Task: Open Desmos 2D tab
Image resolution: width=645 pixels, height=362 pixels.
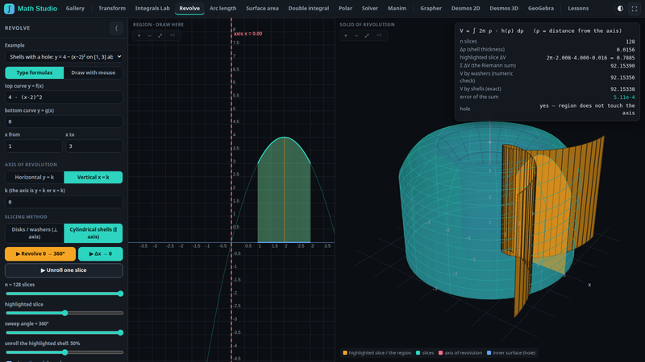Action: pos(466,8)
